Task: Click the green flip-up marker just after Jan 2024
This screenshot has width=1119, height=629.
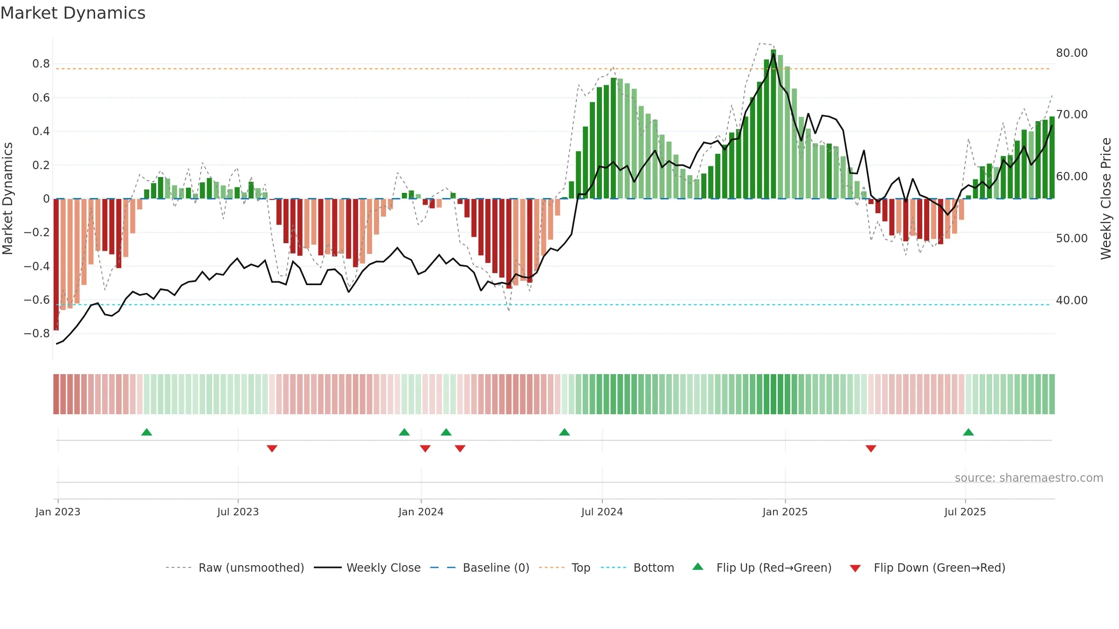Action: coord(446,432)
